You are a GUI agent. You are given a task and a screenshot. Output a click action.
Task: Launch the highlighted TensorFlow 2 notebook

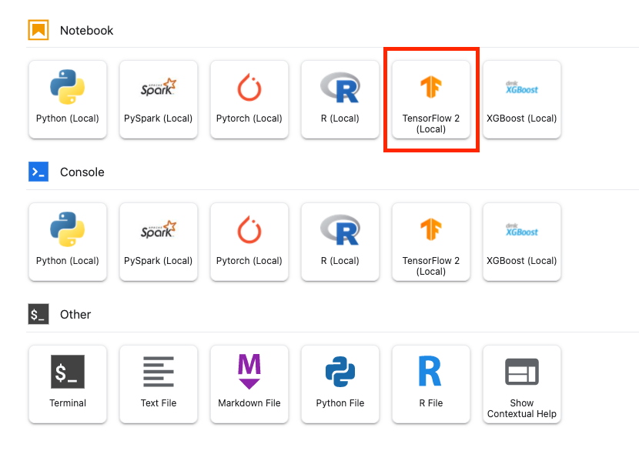pyautogui.click(x=431, y=100)
